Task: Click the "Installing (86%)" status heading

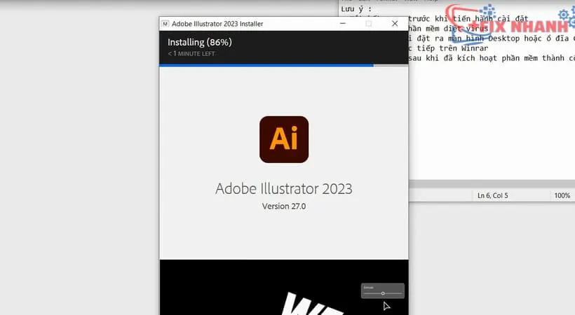Action: pyautogui.click(x=200, y=42)
